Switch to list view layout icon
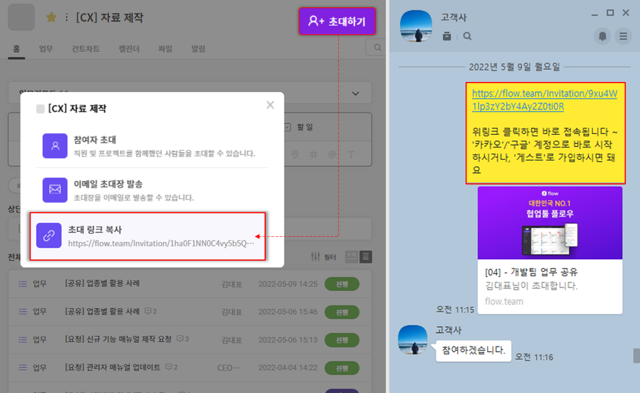This screenshot has height=393, width=640. click(366, 257)
